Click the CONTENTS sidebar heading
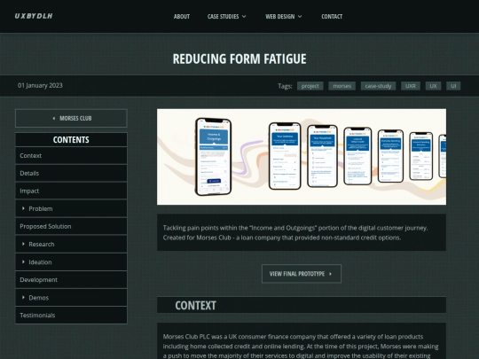479x359 pixels. [71, 140]
